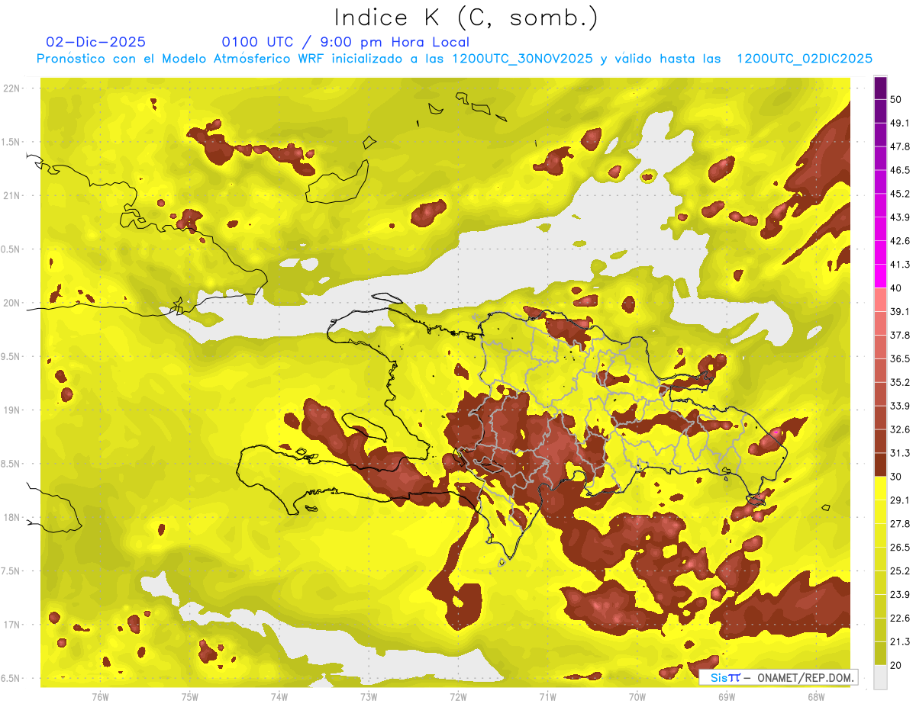
Task: Pick the magenta swatch between 40 and 41.3
Action: point(881,276)
